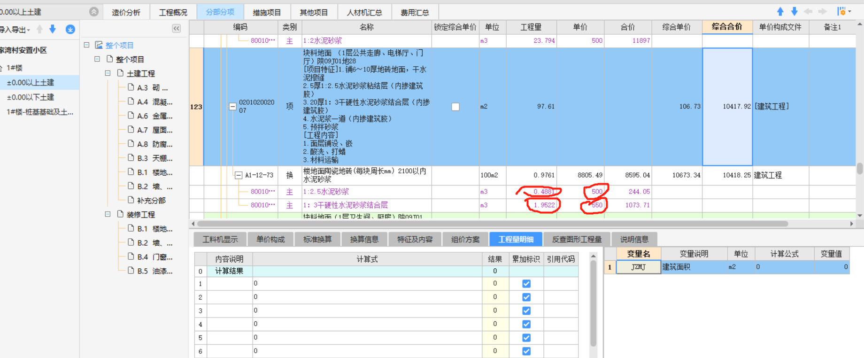
Task: Uncheck 累加标识 checkbox in row 1
Action: tap(526, 284)
